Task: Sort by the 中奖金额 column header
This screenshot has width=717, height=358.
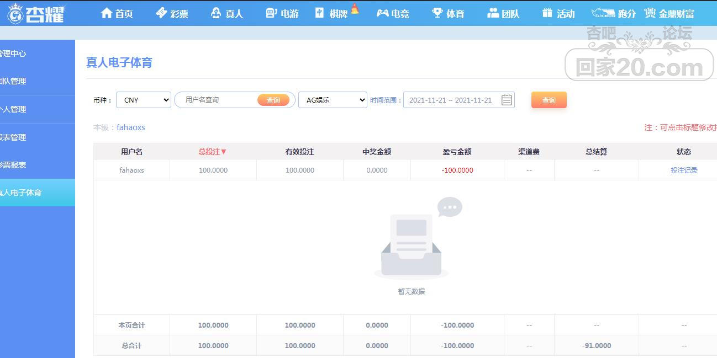Action: [x=377, y=152]
